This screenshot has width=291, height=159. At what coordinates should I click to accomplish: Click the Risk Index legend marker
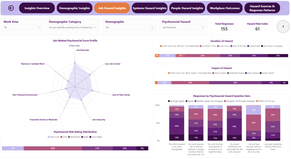click(x=70, y=46)
